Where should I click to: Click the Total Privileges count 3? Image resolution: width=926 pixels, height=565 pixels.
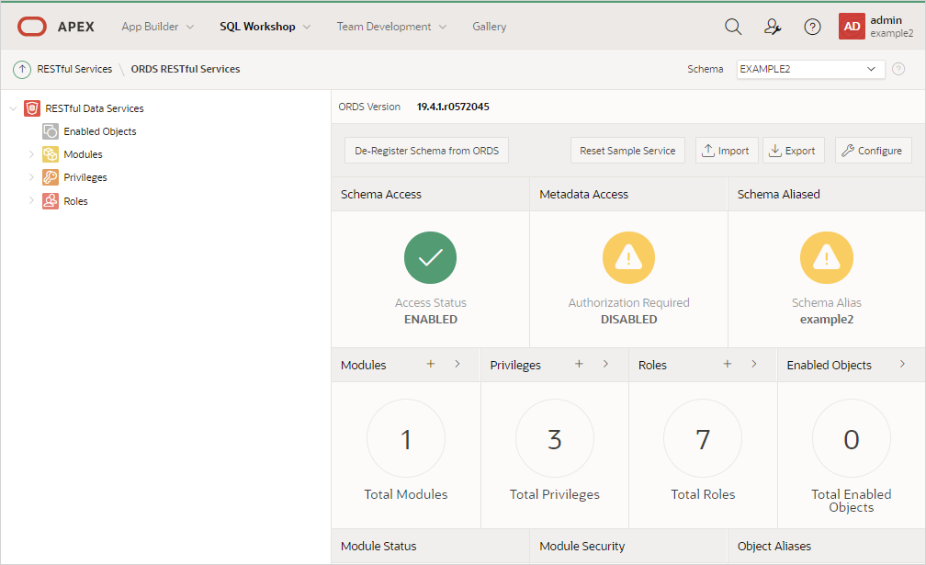click(x=555, y=438)
